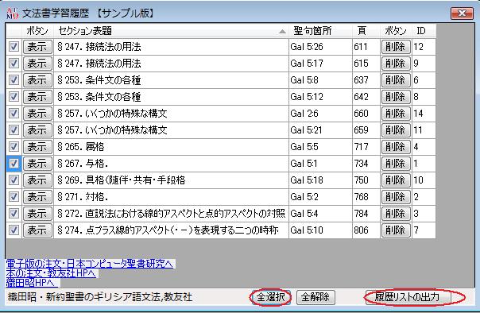Show the §253 entry for Gal 5:8
480x313 pixels.
37,80
